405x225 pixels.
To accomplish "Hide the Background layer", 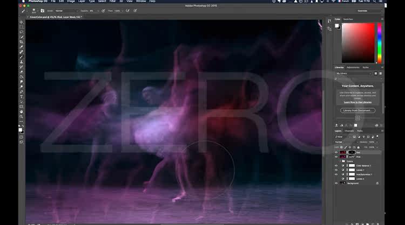I will point(336,183).
